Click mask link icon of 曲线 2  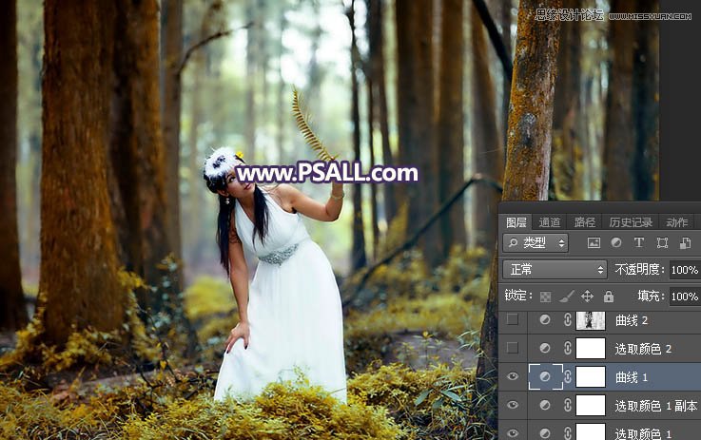pos(567,320)
